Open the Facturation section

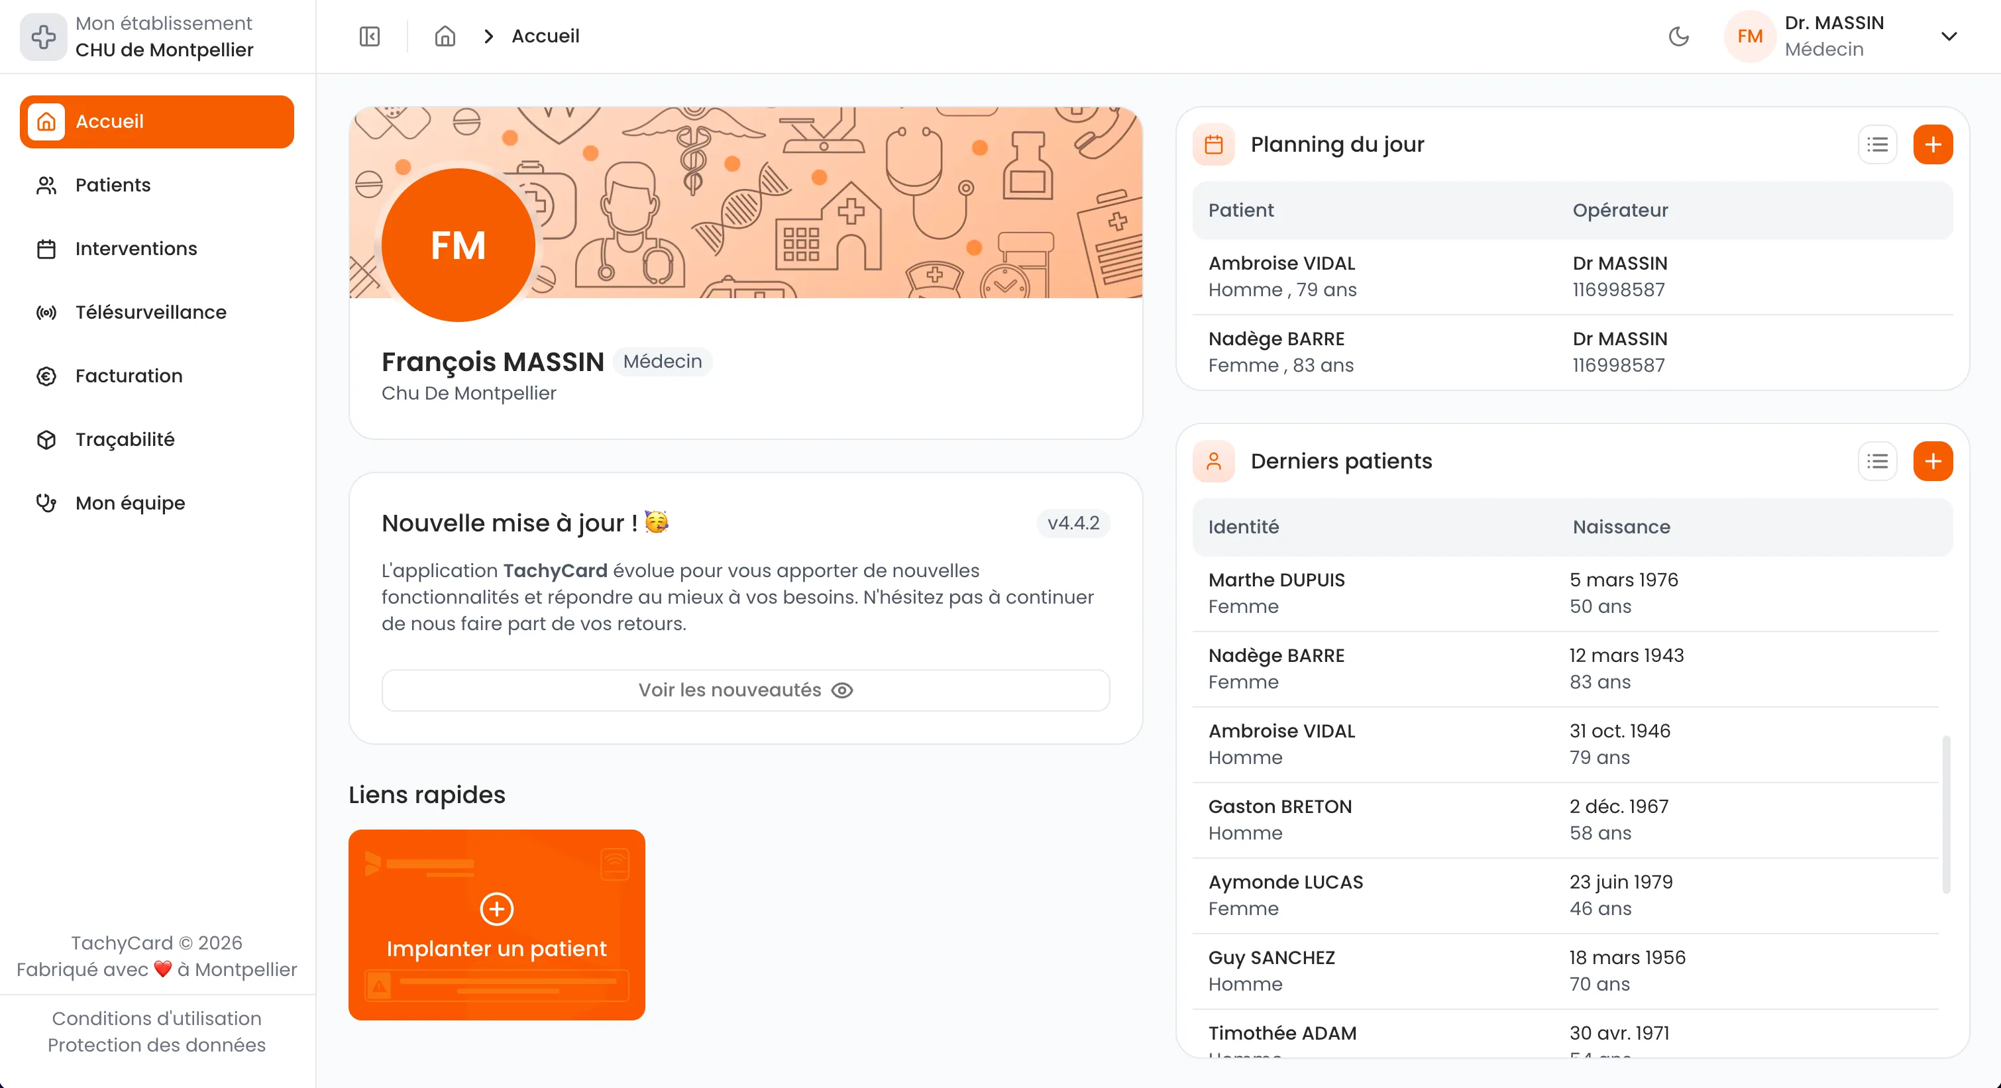(157, 376)
